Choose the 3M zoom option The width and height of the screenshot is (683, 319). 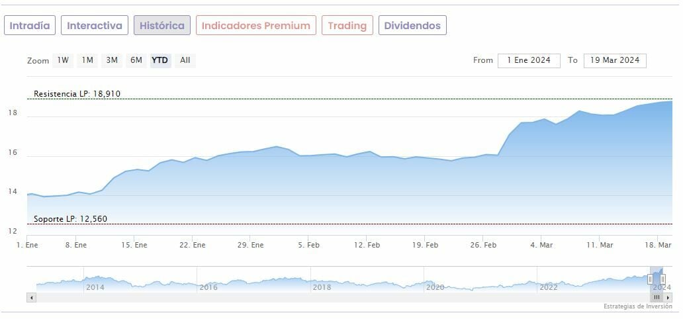(x=112, y=60)
